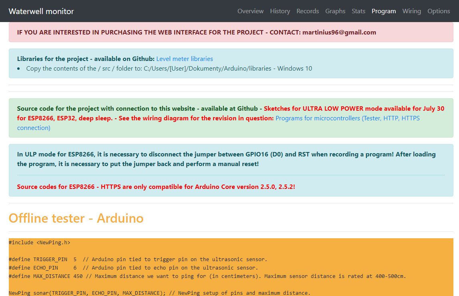Viewport: 459px width, 296px height.
Task: Click the Waterwell monitor brand title
Action: click(41, 11)
